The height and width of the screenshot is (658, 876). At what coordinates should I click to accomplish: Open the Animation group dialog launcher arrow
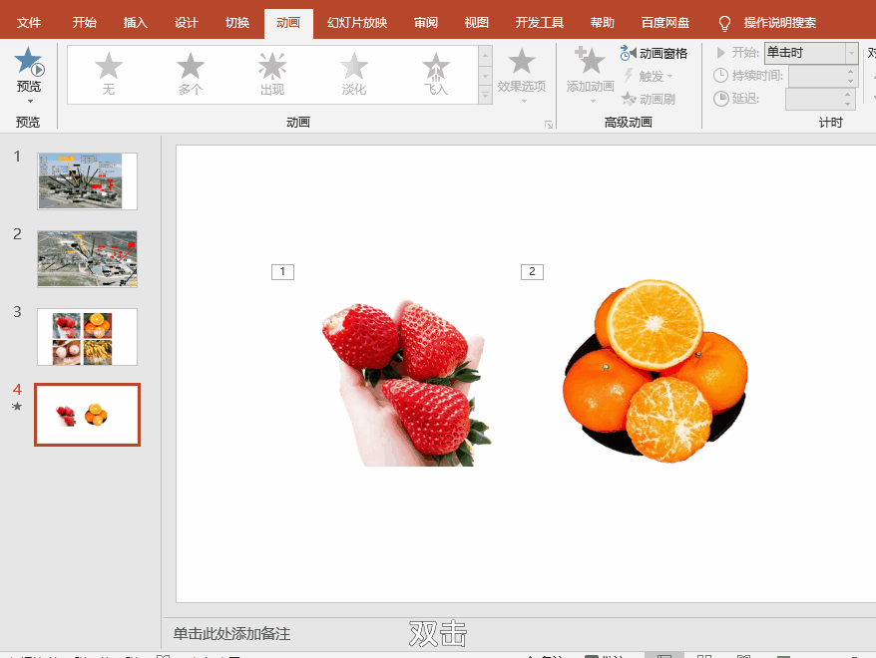pos(549,96)
